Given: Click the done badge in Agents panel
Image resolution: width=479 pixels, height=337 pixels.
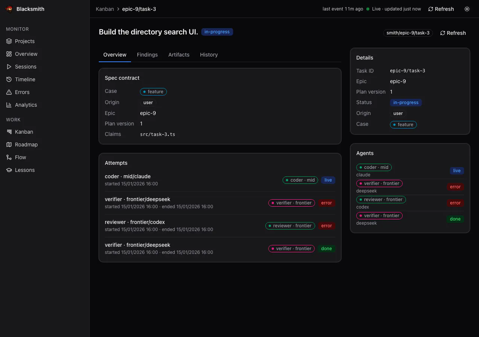Looking at the screenshot, I should tap(455, 219).
